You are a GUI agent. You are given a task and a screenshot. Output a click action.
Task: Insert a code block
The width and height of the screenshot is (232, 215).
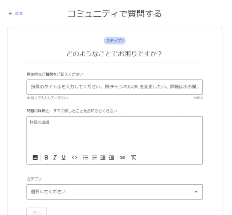coord(75,157)
